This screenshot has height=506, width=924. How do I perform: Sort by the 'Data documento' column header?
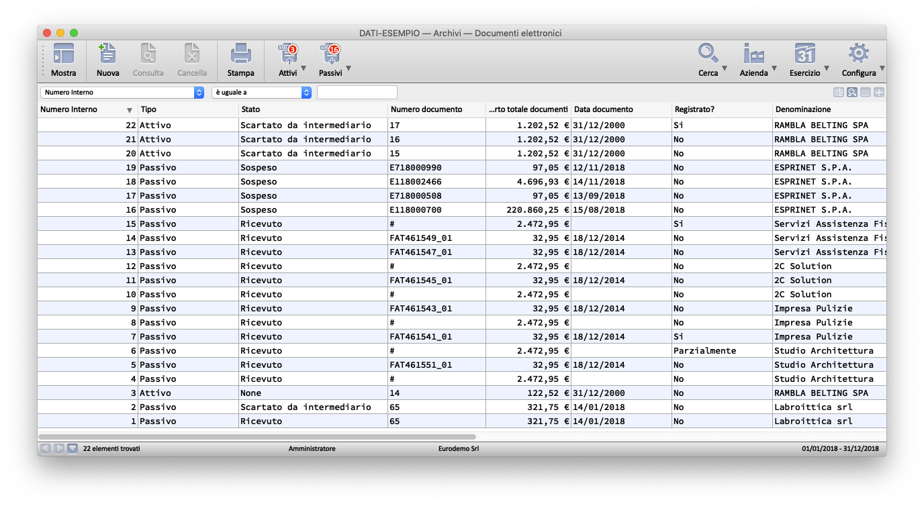pos(603,109)
